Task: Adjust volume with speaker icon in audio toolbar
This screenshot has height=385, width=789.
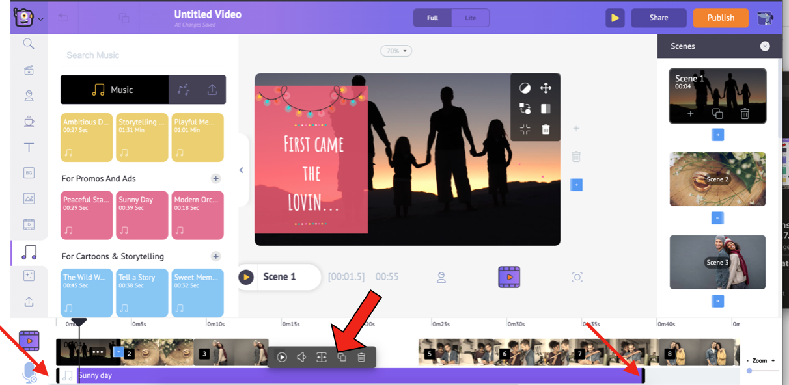Action: click(x=301, y=357)
